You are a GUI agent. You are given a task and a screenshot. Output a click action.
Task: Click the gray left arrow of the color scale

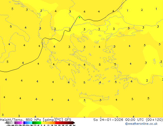pos(6,123)
